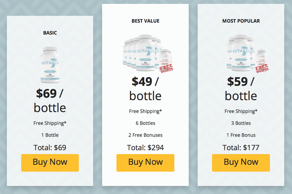Click the 1 Free Bonus text
292x194 pixels.
(x=241, y=135)
